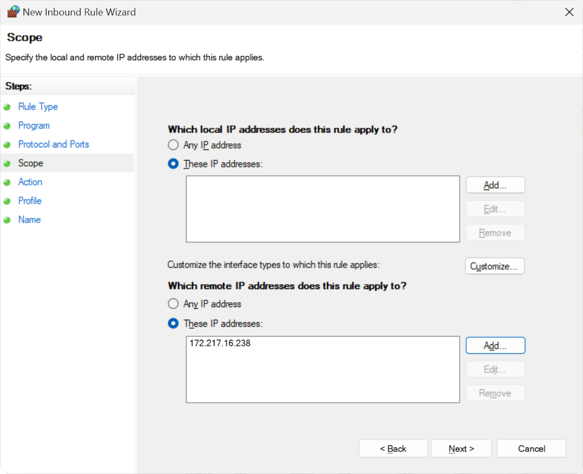583x474 pixels.
Task: Select Any IP address for local addresses
Action: pyautogui.click(x=173, y=145)
